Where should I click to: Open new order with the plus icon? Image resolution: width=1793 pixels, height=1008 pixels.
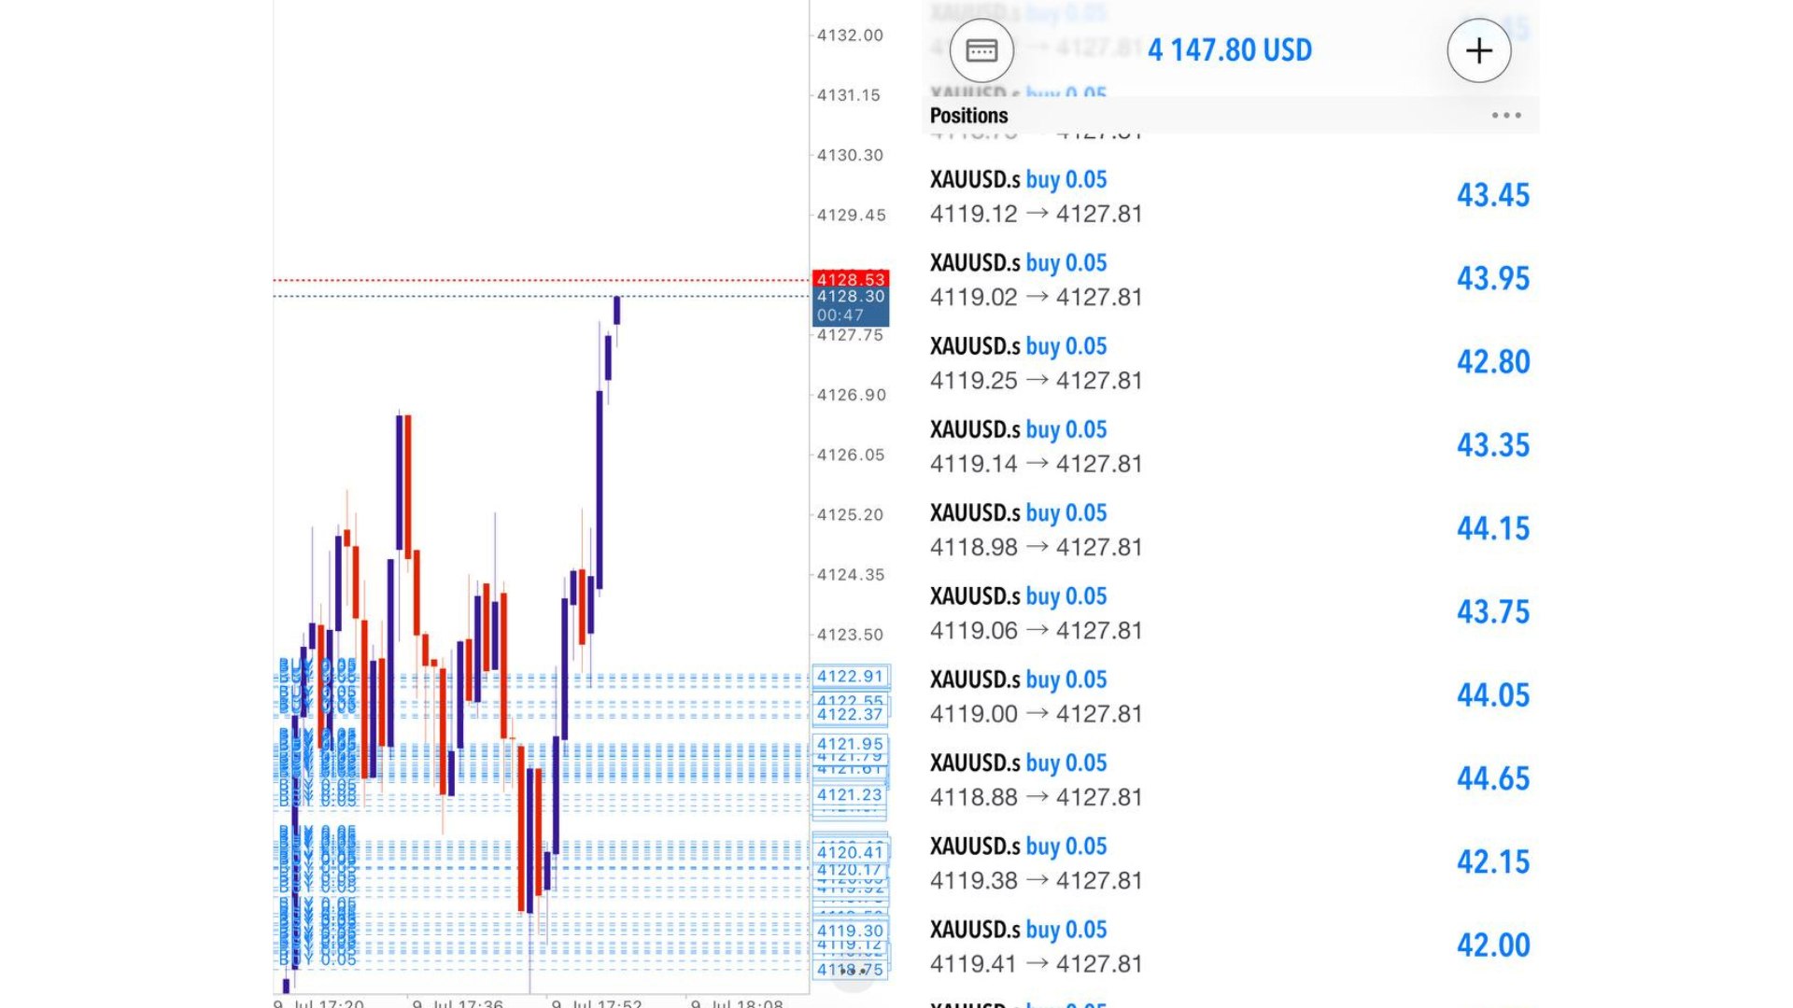pyautogui.click(x=1479, y=50)
